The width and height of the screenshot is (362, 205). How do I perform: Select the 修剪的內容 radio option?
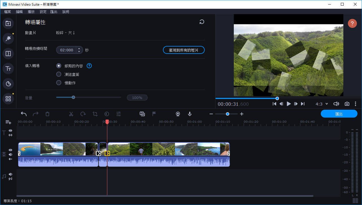click(x=59, y=66)
